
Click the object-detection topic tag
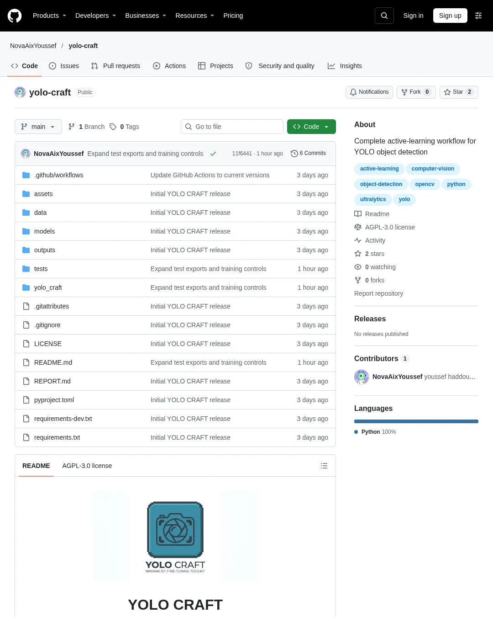coord(381,184)
